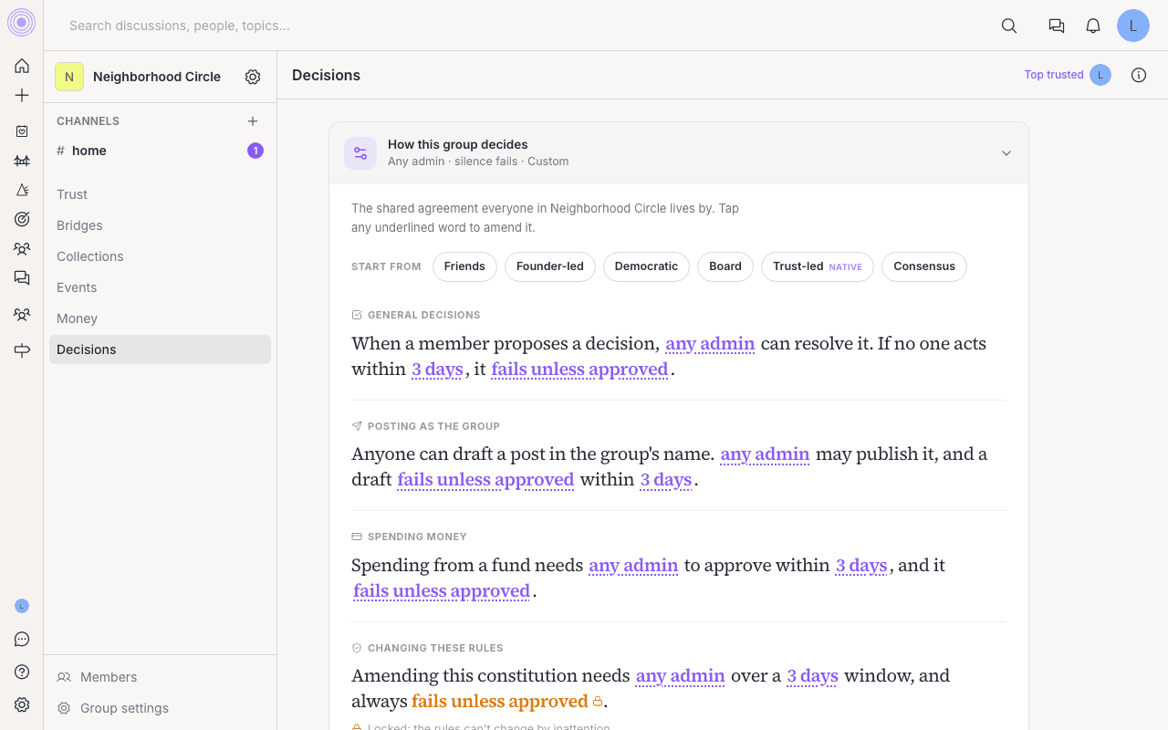Open Collections in the sidebar
Viewport: 1168px width, 730px height.
click(160, 256)
